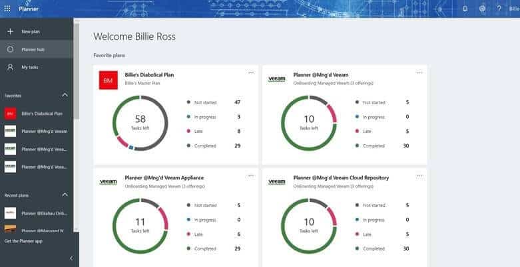Screen dimensions: 520x267
Task: Collapse the Favorites section chevron
Action: click(x=65, y=95)
